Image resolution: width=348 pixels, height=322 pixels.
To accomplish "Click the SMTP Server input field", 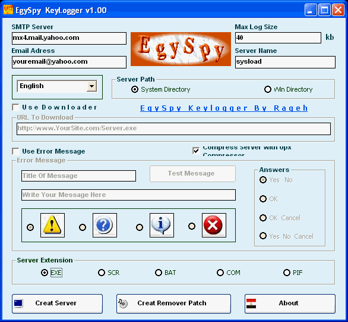I will pyautogui.click(x=69, y=38).
